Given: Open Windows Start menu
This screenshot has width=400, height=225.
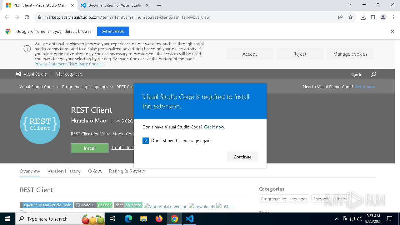Looking at the screenshot, I should click(x=7, y=219).
